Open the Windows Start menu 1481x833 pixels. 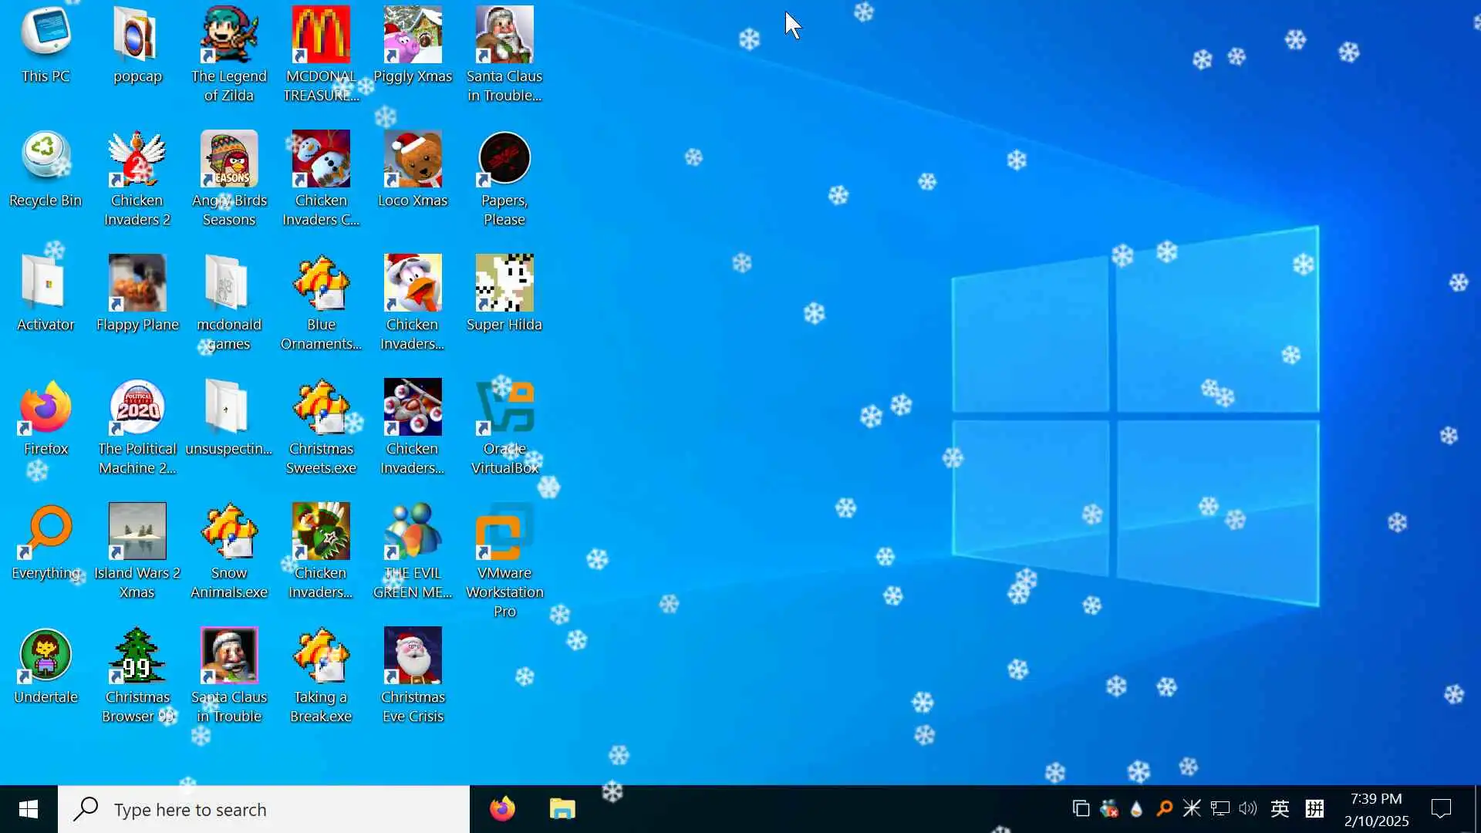click(x=29, y=809)
